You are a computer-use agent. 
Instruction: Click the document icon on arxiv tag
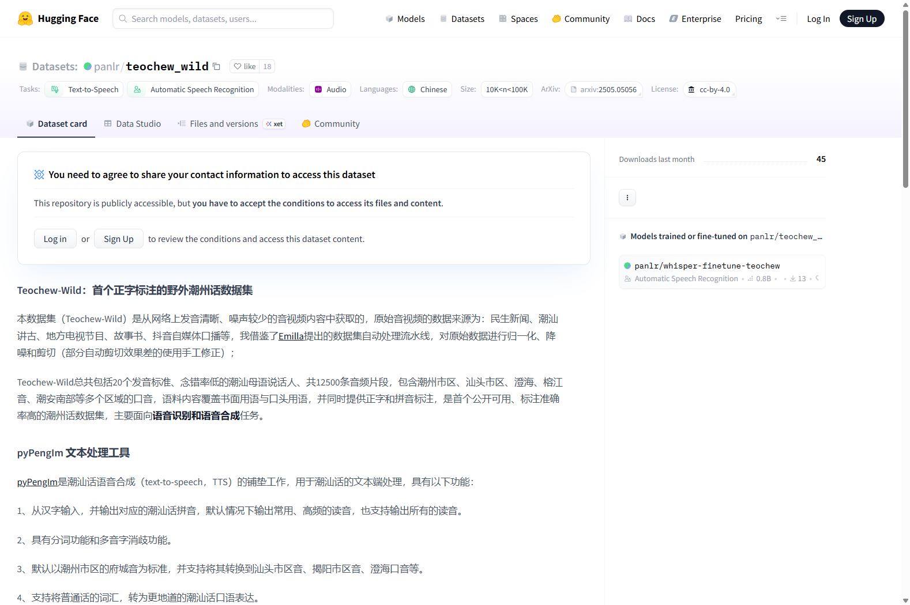click(574, 89)
